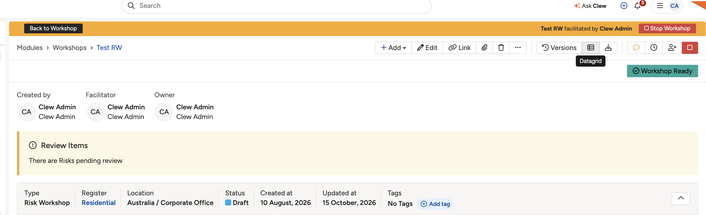
Task: Switch to Datagrid view icon
Action: tap(591, 48)
